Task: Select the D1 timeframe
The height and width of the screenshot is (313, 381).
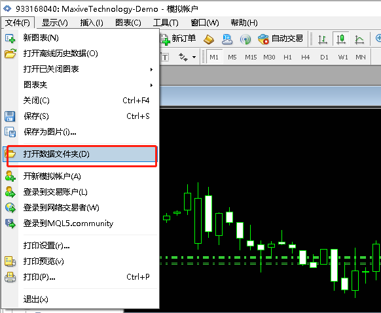Action: click(x=324, y=58)
